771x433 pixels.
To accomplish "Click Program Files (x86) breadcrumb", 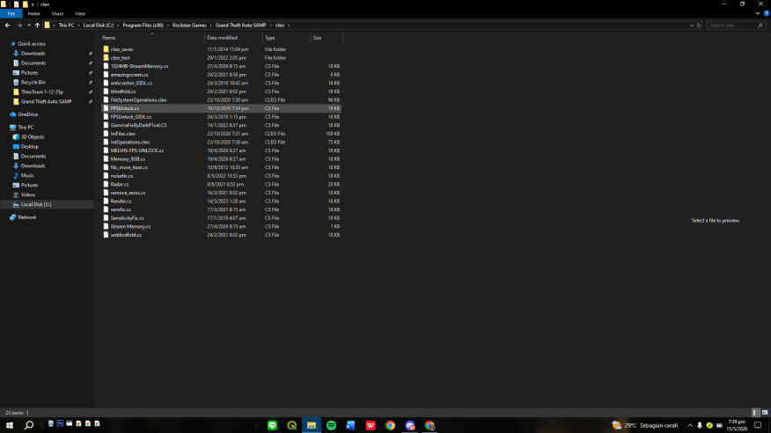I will click(143, 25).
